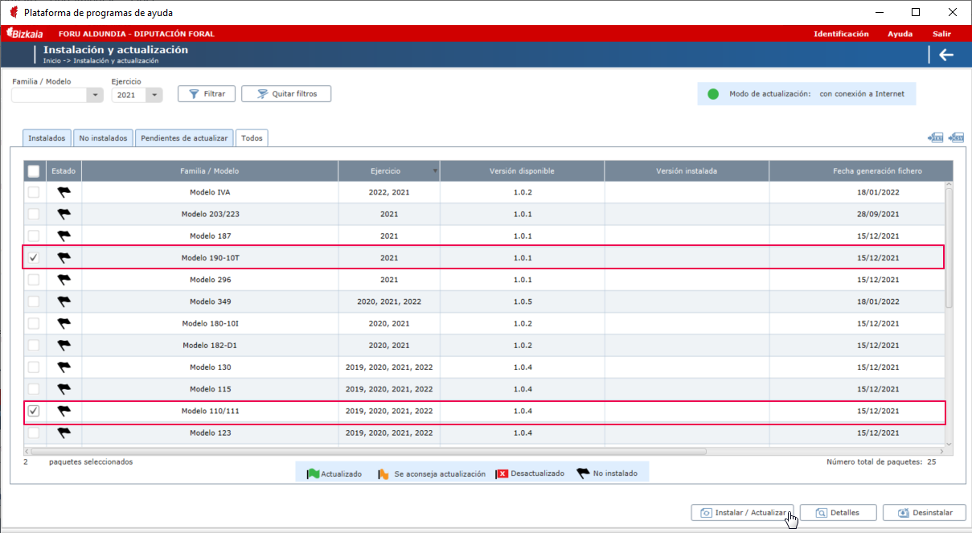
Task: Click the status flag of Modelo 349
Action: 64,301
